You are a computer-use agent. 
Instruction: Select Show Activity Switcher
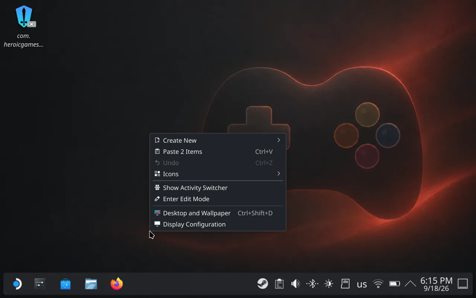click(x=218, y=188)
